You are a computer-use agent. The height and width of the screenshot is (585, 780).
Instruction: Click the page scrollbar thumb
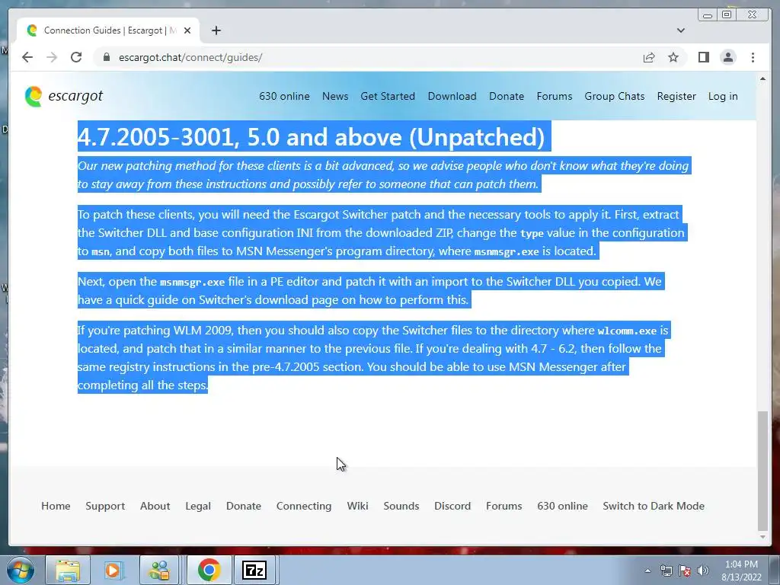point(762,471)
